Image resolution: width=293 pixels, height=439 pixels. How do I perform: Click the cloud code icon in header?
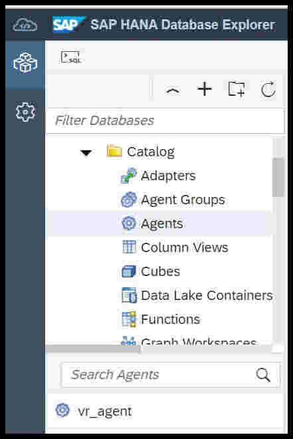tap(25, 25)
